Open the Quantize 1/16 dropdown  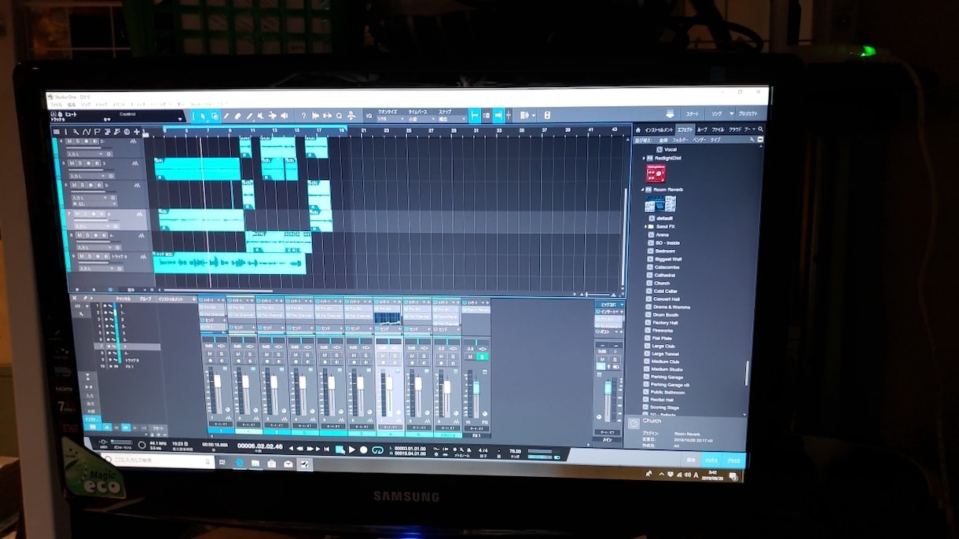(391, 119)
